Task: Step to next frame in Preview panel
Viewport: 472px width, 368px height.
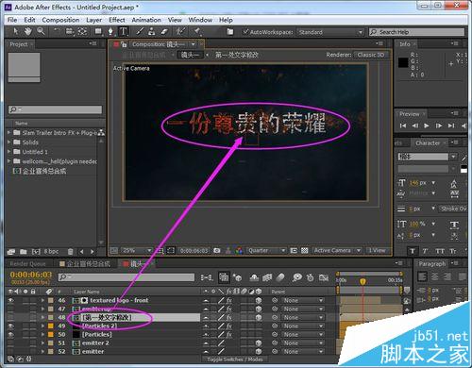Action: 439,125
